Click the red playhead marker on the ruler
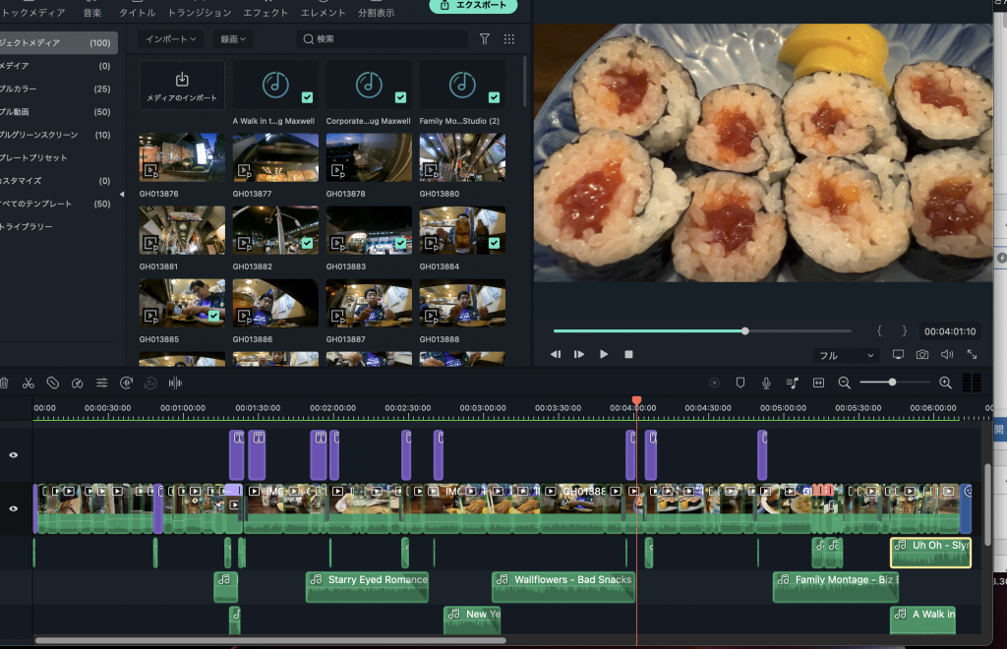The image size is (1007, 649). (x=636, y=400)
